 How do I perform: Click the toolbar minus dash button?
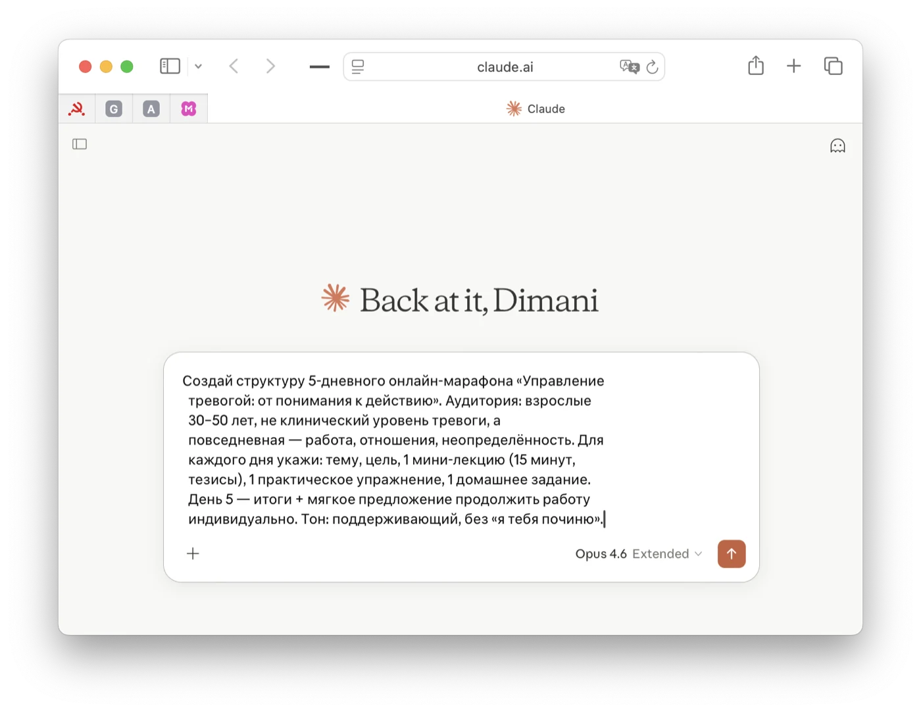coord(320,66)
